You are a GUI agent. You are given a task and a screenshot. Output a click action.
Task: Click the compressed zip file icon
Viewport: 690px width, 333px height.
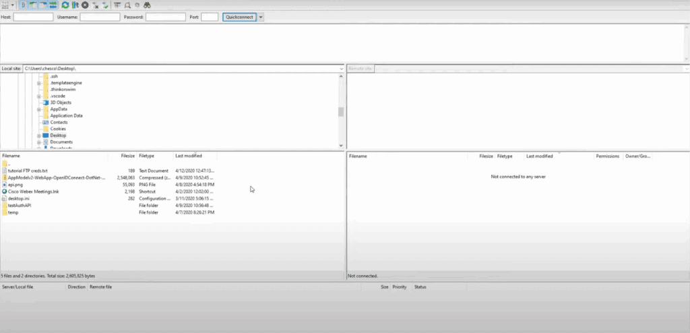point(5,177)
